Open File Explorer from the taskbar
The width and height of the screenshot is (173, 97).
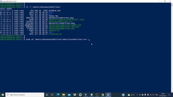click(64, 95)
